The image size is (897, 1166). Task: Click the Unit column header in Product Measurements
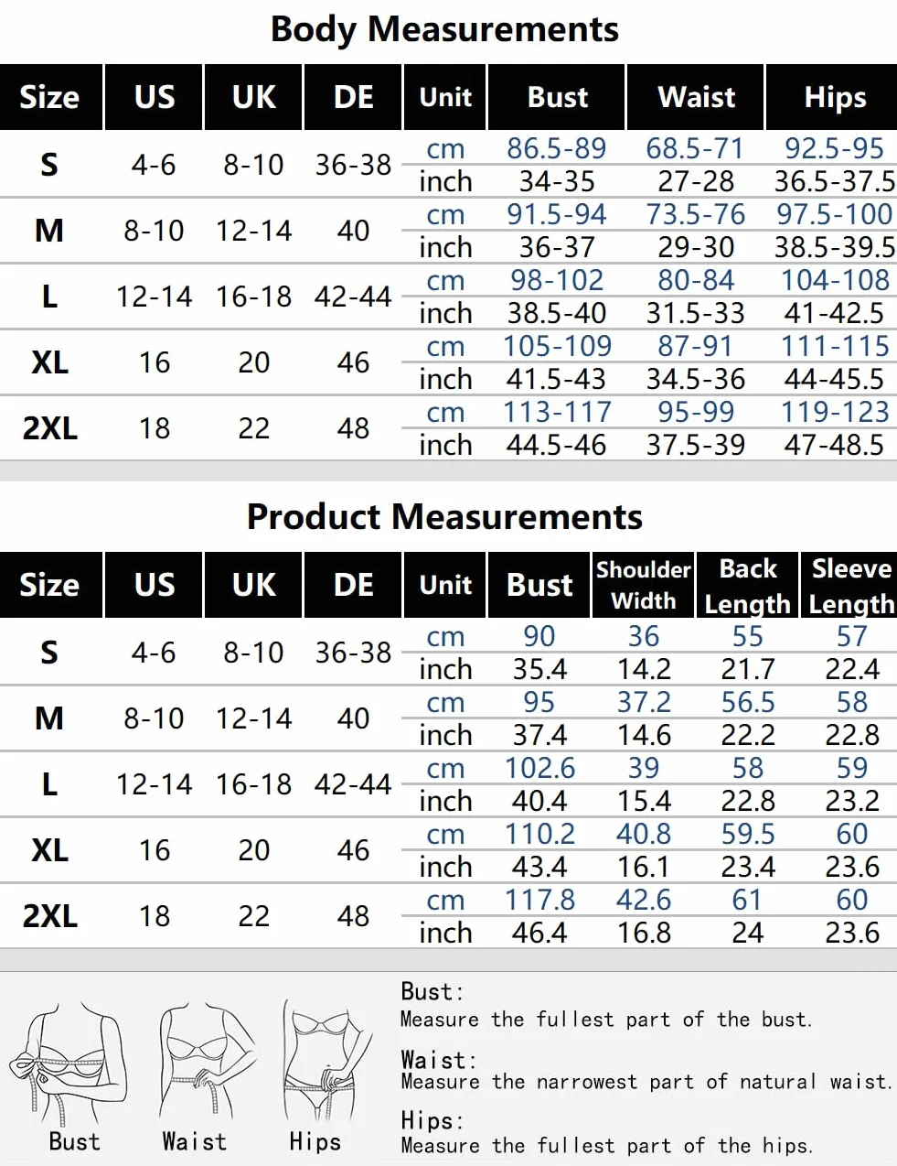click(445, 585)
